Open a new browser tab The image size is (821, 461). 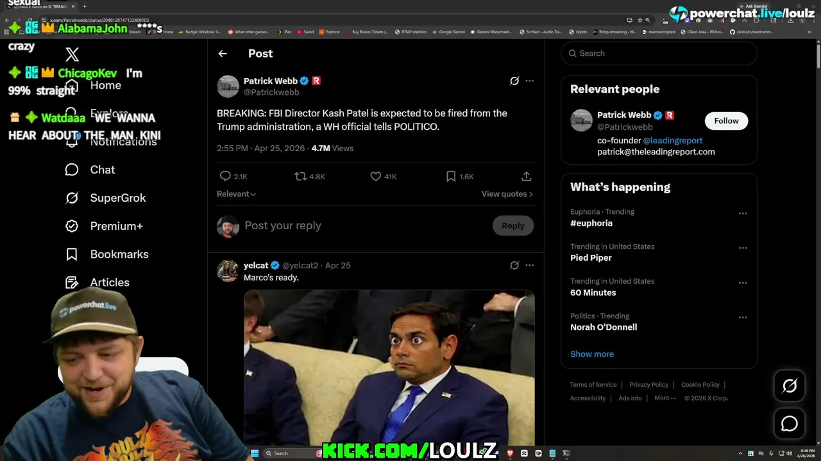[x=84, y=6]
